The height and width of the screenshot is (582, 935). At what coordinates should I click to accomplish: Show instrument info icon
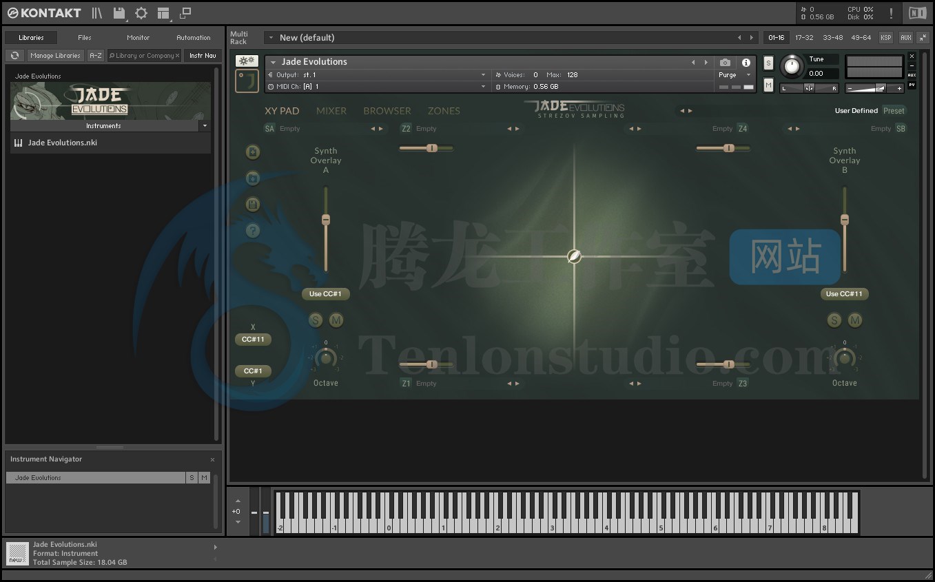(746, 63)
